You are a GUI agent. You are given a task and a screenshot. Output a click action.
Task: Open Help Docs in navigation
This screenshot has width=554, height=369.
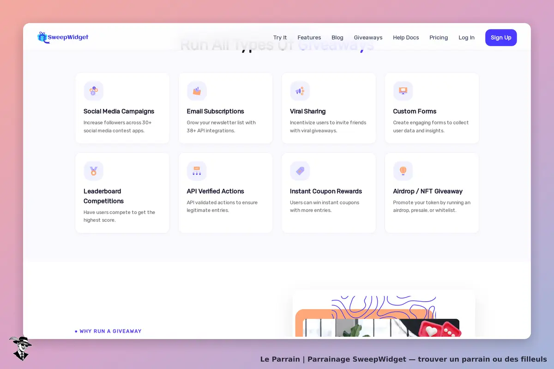(406, 38)
